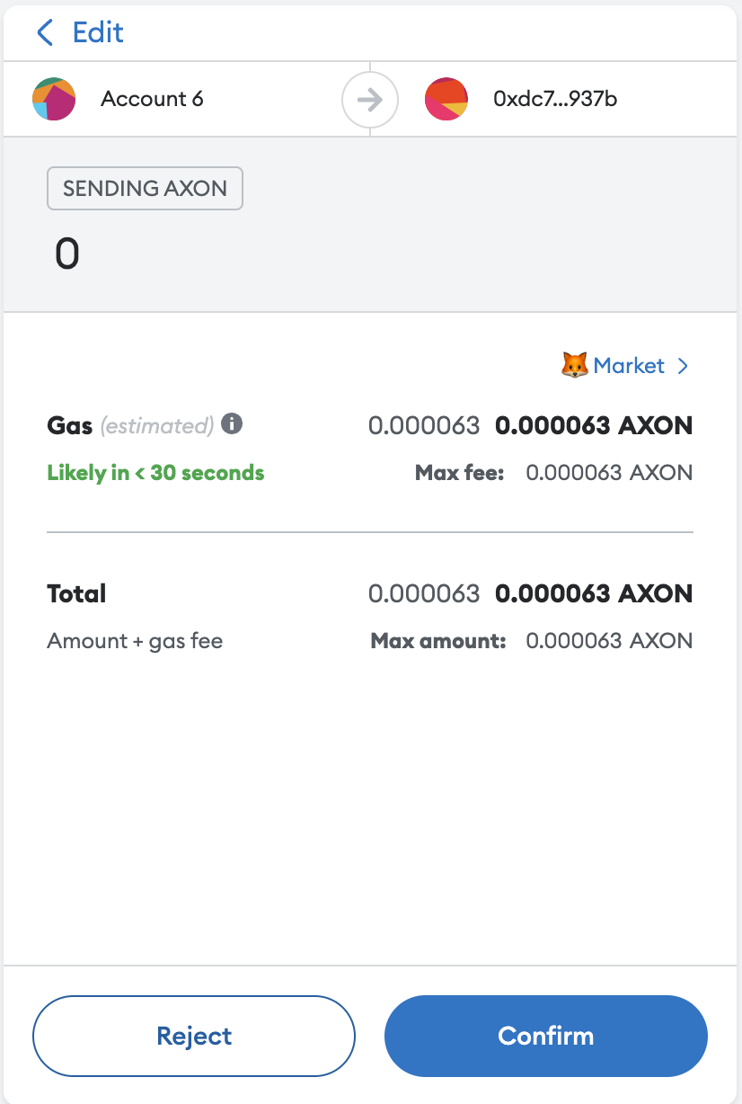Open the Market gas fee options
Viewport: 742px width, 1104px height.
629,366
